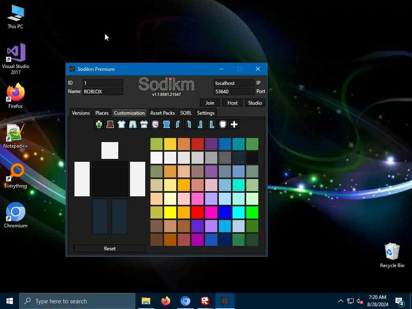Image resolution: width=412 pixels, height=309 pixels.
Task: Expand the hidden system tray icons
Action: pyautogui.click(x=340, y=301)
